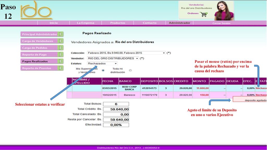Viewport: 267px width, 150px height.
Task: Click the arrow icon beside Principal Administrador
Action: click(x=60, y=34)
